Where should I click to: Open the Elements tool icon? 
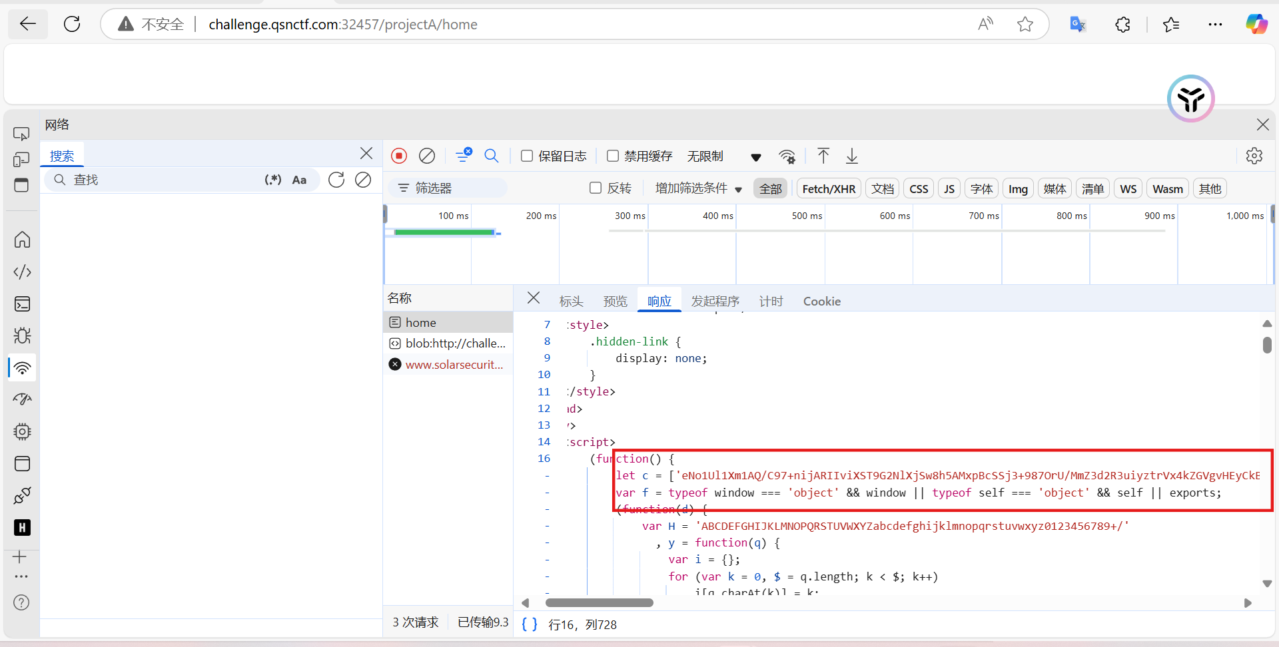[22, 272]
